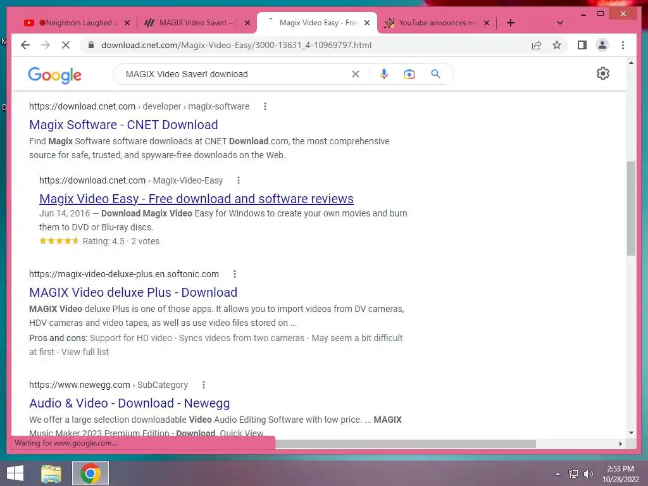The image size is (648, 486).
Task: Click the Chrome taskbar icon
Action: 90,473
